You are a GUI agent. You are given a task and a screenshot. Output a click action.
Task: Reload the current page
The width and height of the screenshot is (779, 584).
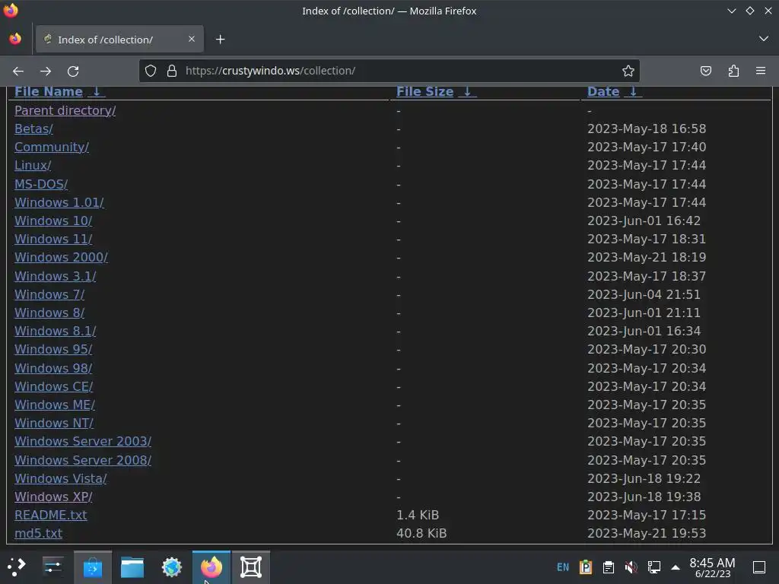(x=73, y=71)
